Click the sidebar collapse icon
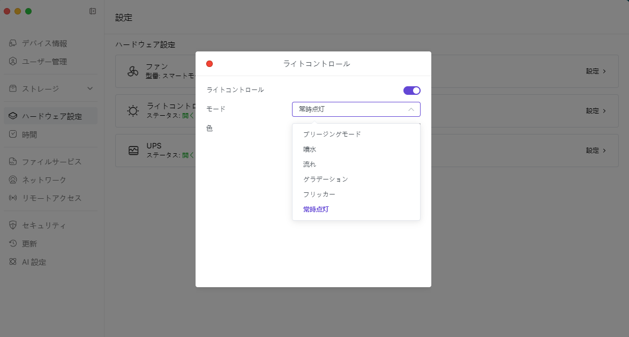This screenshot has height=337, width=629. pos(93,11)
